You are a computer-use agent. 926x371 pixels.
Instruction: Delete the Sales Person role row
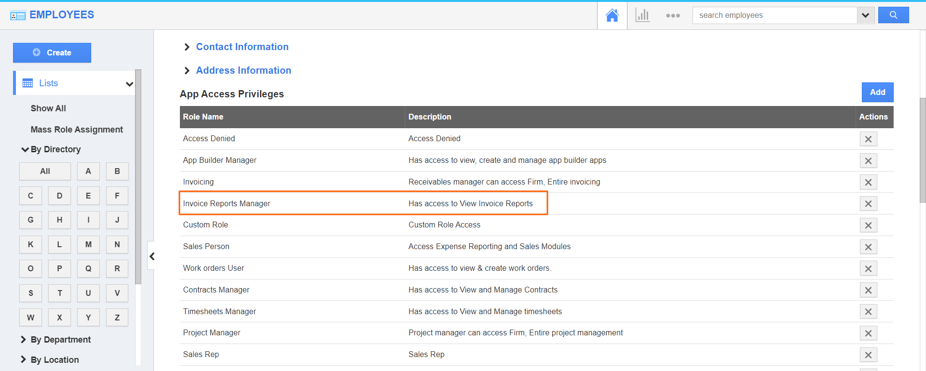[x=868, y=247]
